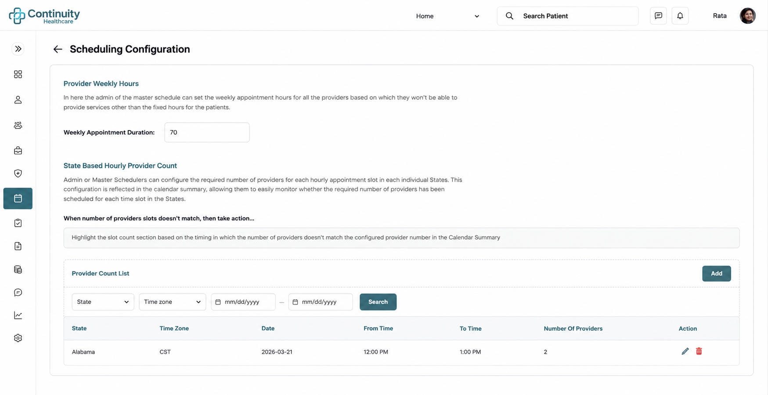Open the database stack icon in sidebar
768x395 pixels.
click(18, 269)
